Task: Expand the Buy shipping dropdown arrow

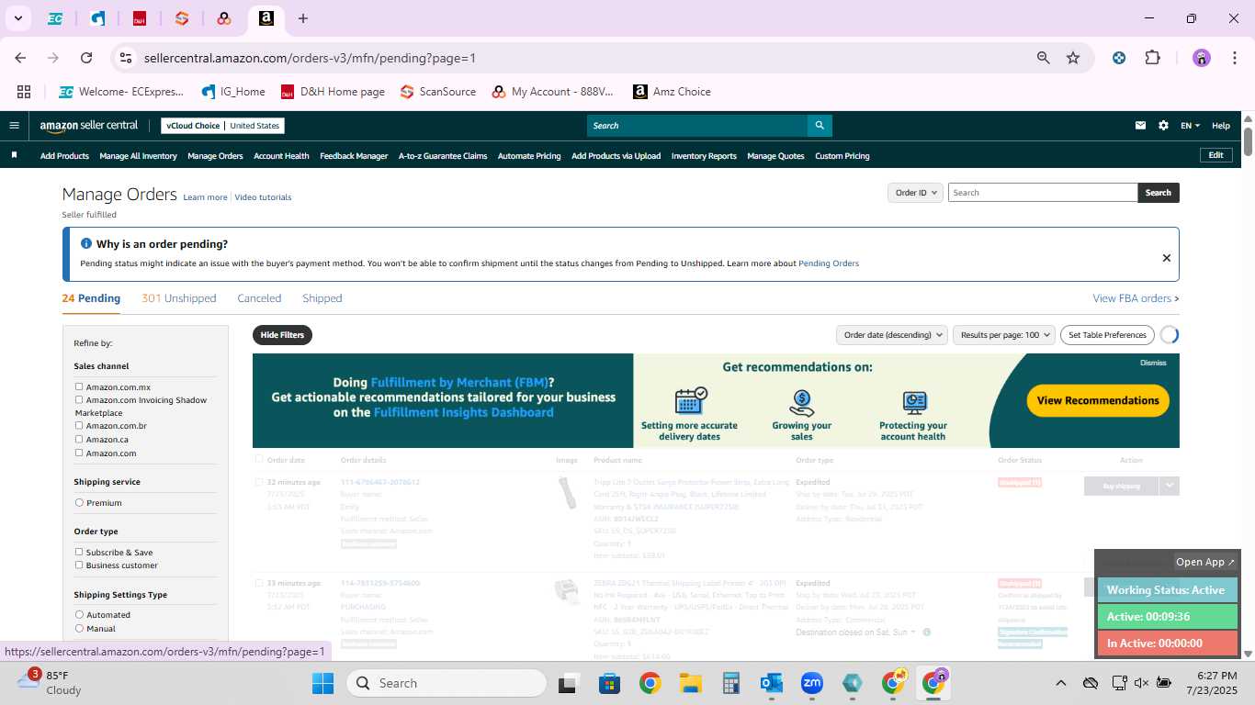Action: click(x=1169, y=486)
